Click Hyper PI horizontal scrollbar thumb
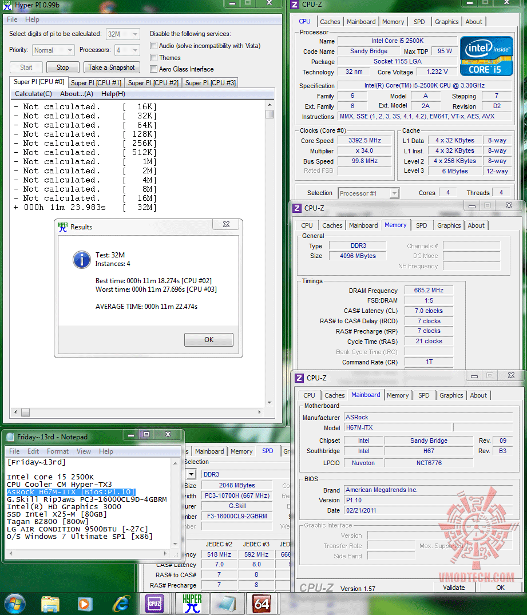527x615 pixels. 25,412
